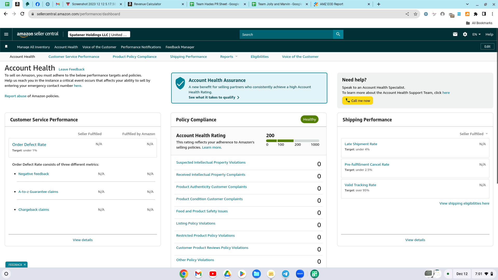This screenshot has height=280, width=498.
Task: Switch to the pinned Gmail tab
Action: [x=58, y=4]
